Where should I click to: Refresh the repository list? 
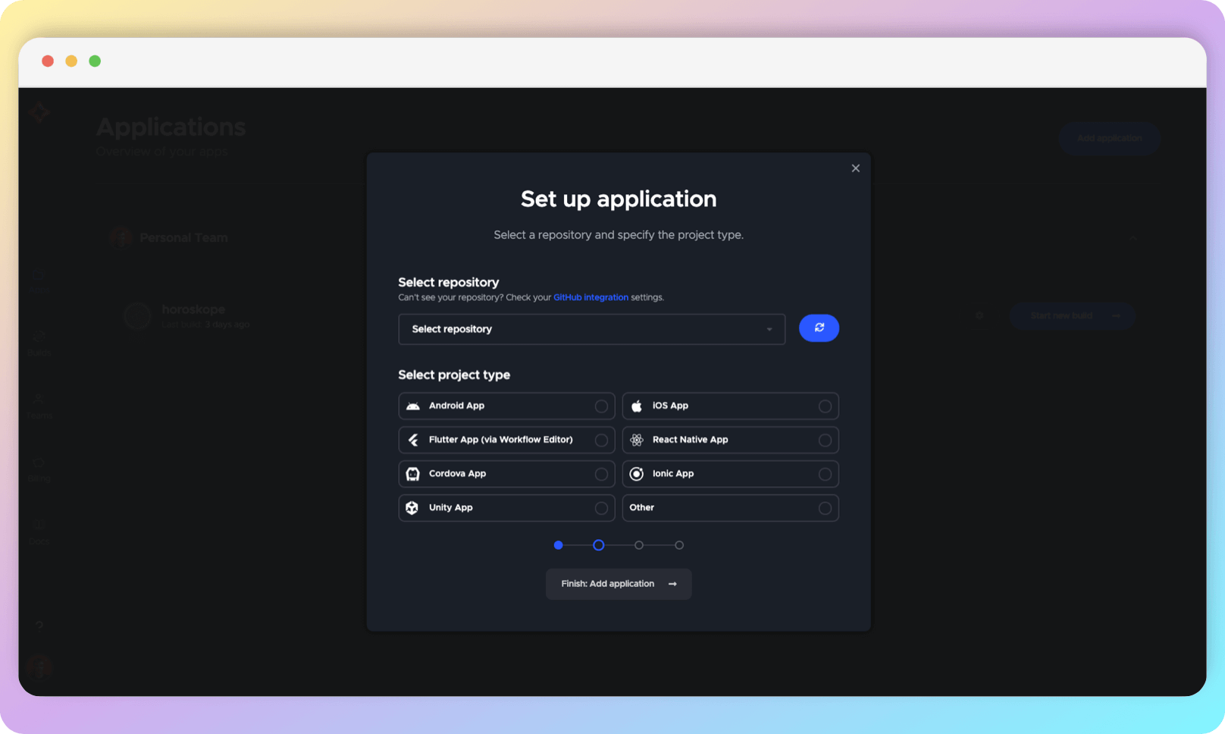point(819,328)
